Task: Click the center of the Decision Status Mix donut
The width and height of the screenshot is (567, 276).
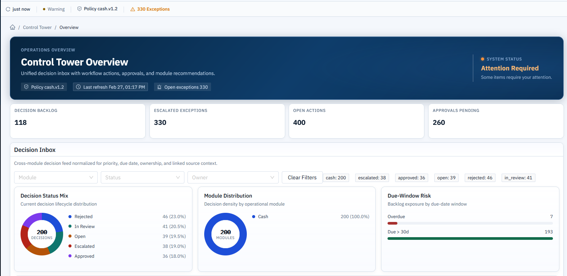Action: pos(42,234)
